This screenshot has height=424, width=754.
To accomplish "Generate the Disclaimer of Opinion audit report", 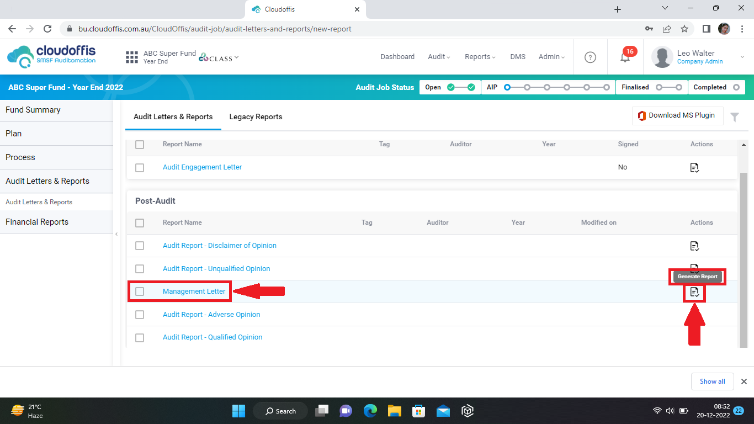I will click(694, 246).
